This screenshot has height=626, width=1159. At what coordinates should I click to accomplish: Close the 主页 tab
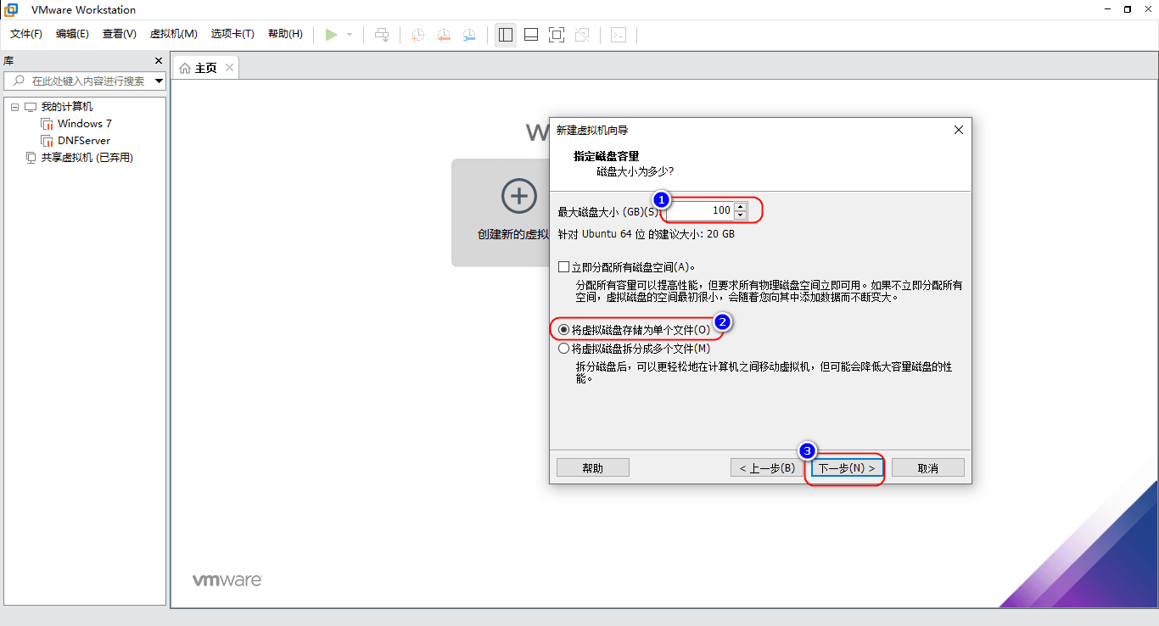(x=229, y=68)
